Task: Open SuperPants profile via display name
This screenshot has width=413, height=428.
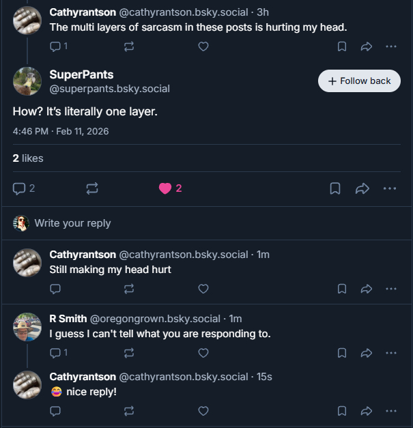Action: [81, 74]
